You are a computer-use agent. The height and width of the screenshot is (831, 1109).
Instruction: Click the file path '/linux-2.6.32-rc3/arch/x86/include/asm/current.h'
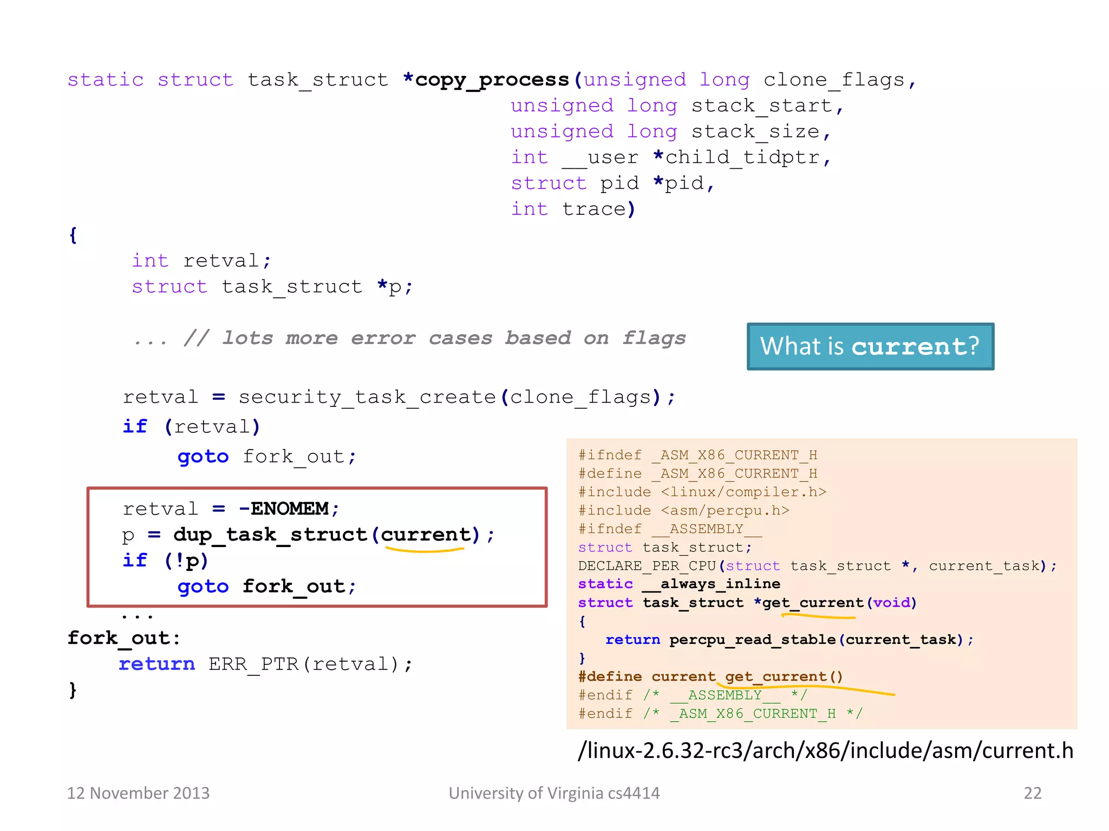tap(826, 751)
